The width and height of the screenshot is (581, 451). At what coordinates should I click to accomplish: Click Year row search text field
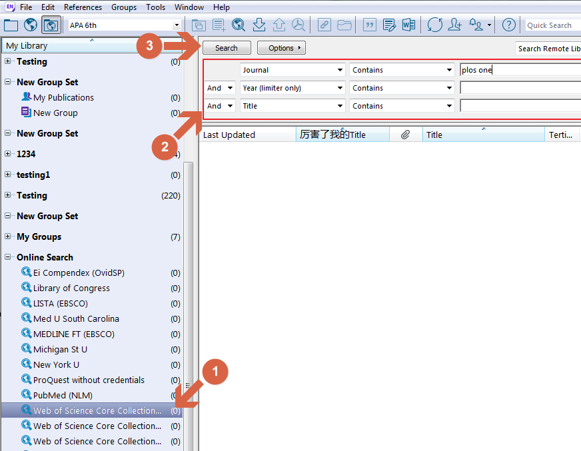520,88
